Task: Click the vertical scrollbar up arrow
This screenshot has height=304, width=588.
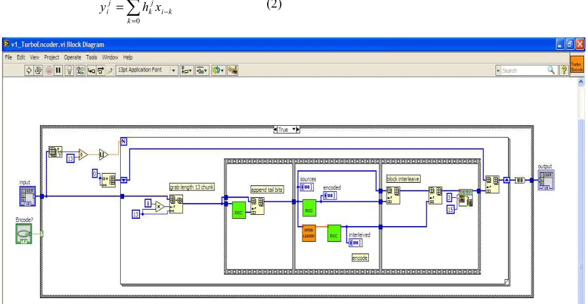Action: pyautogui.click(x=581, y=81)
